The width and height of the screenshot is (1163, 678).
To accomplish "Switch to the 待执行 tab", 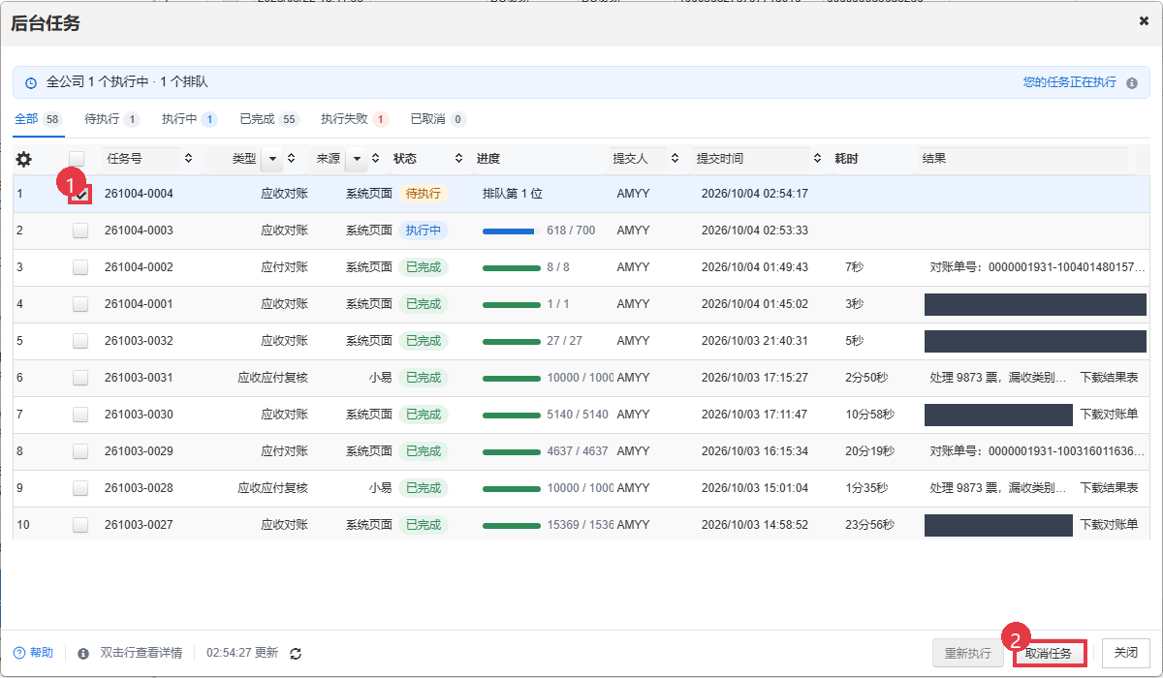I will point(111,119).
